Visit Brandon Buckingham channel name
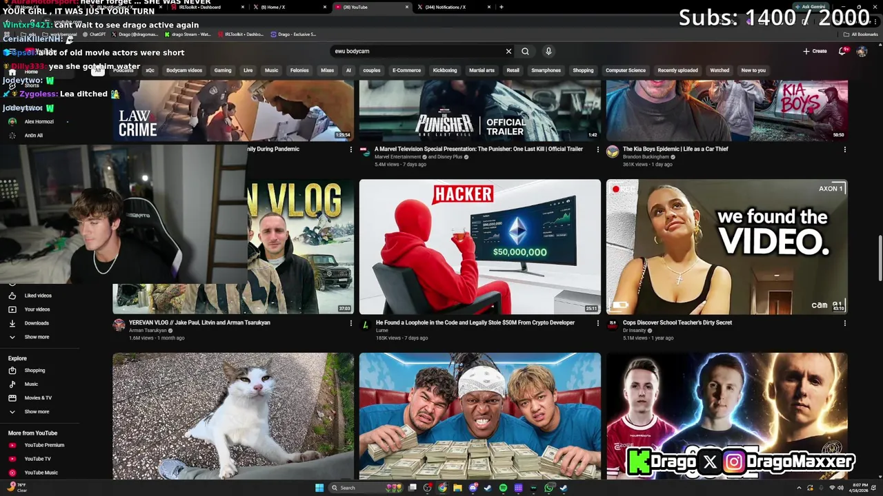Viewport: 883px width, 496px height. click(x=646, y=157)
